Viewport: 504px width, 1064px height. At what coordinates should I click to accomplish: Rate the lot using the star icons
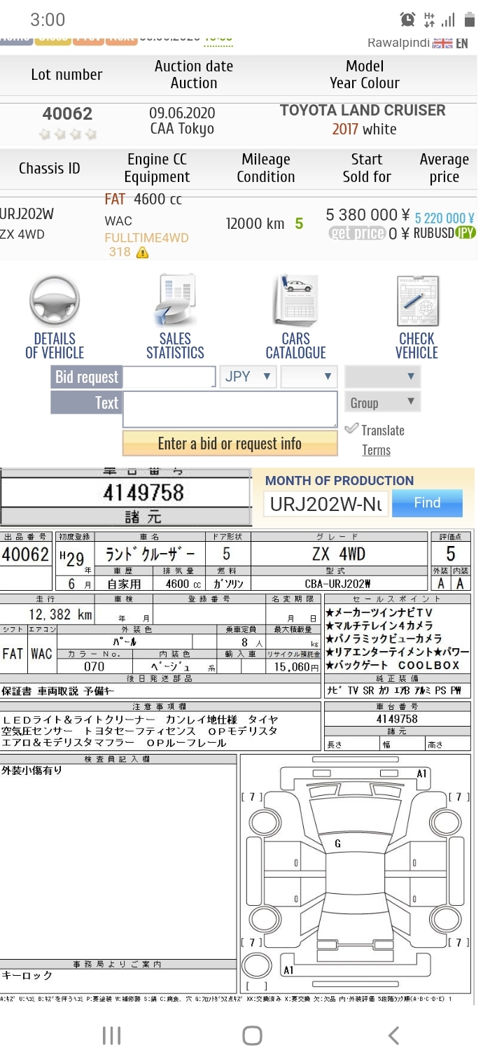(68, 134)
